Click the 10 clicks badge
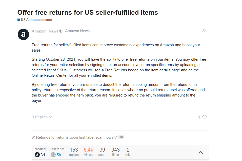The image size is (242, 161). click(121, 137)
